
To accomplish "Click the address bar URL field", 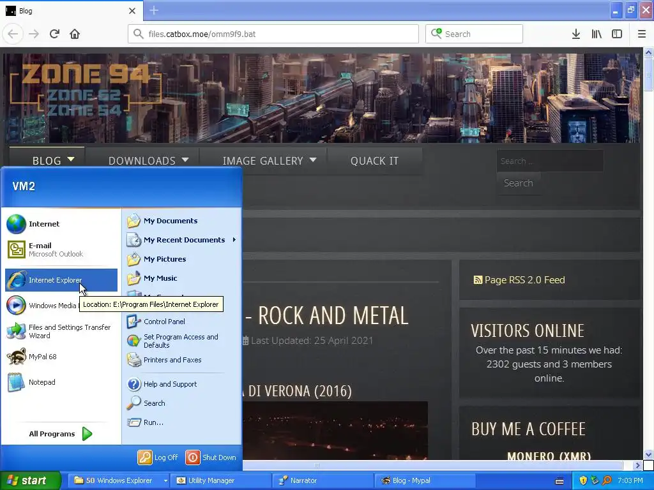I will (273, 34).
